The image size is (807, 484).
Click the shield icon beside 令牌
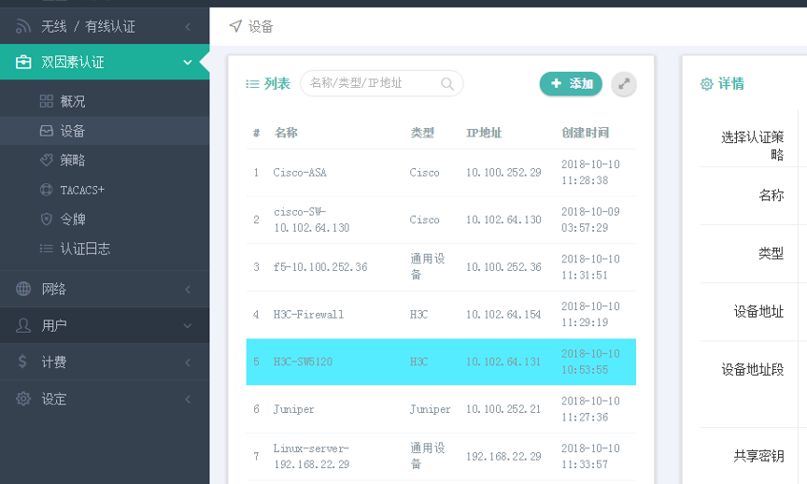[x=47, y=220]
